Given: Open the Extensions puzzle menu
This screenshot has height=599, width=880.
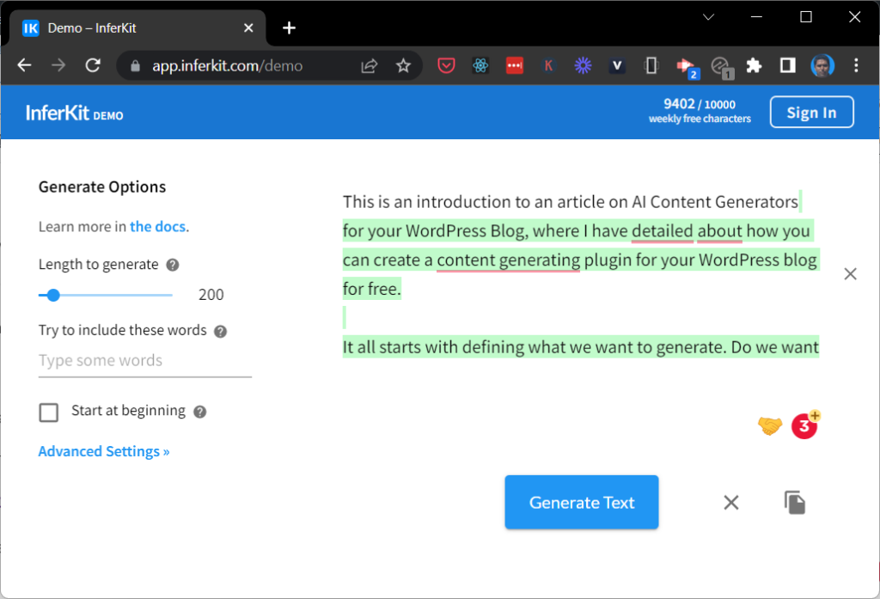Looking at the screenshot, I should click(754, 65).
